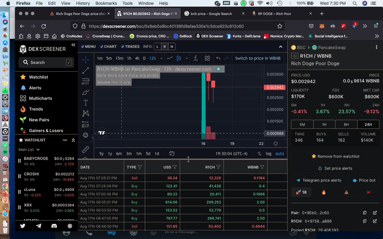Viewport: 383px width, 239px height.
Task: Open DEX Screener Twitter link
Action: [x=23, y=226]
